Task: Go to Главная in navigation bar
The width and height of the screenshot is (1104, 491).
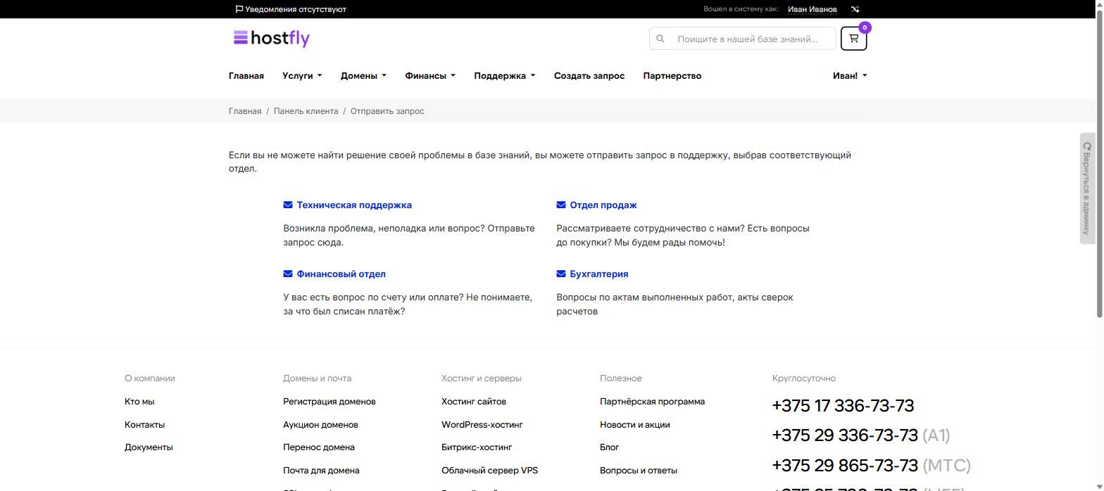Action: [x=246, y=75]
